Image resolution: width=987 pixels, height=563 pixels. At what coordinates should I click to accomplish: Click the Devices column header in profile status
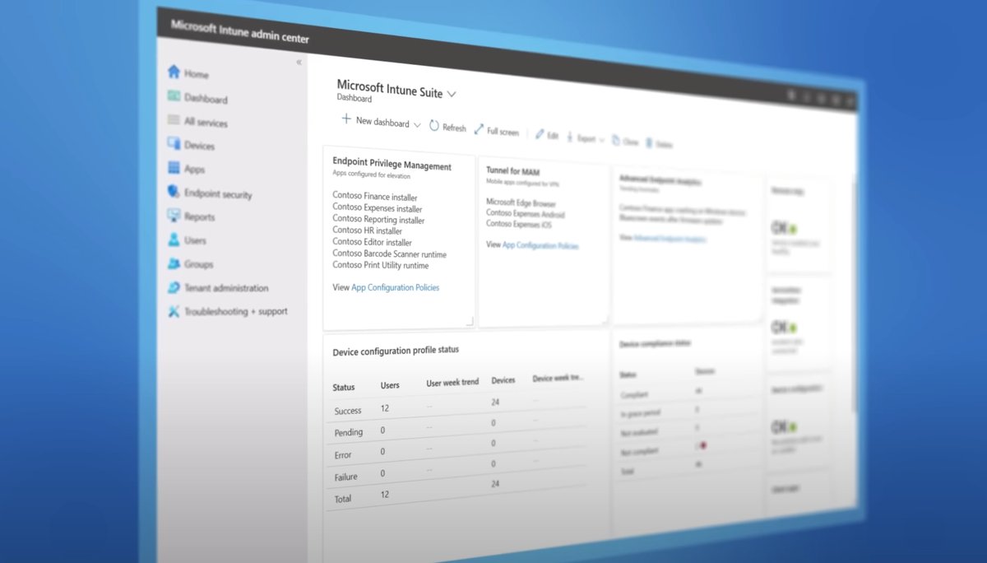[503, 381]
